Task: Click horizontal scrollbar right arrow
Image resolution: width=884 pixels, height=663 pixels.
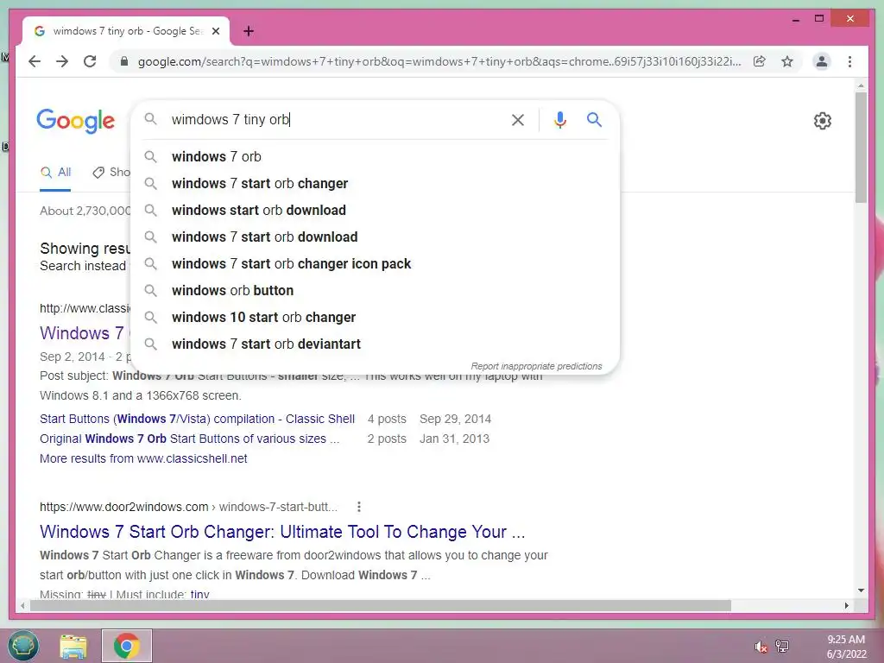Action: pos(847,605)
